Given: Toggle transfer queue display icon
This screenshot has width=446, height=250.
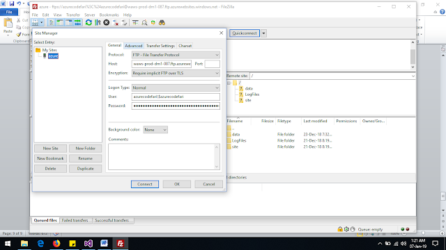Looking at the screenshot, I should tap(77, 22).
